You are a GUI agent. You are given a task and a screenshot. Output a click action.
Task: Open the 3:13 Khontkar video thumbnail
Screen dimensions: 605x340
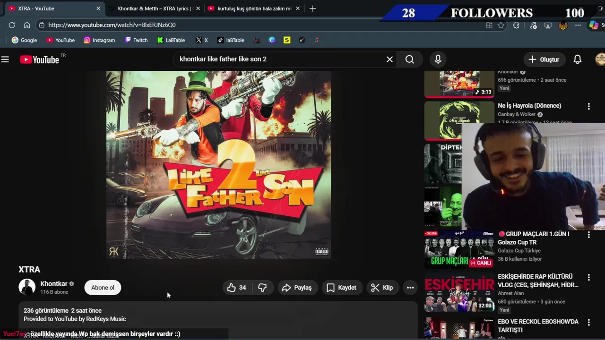pos(459,84)
